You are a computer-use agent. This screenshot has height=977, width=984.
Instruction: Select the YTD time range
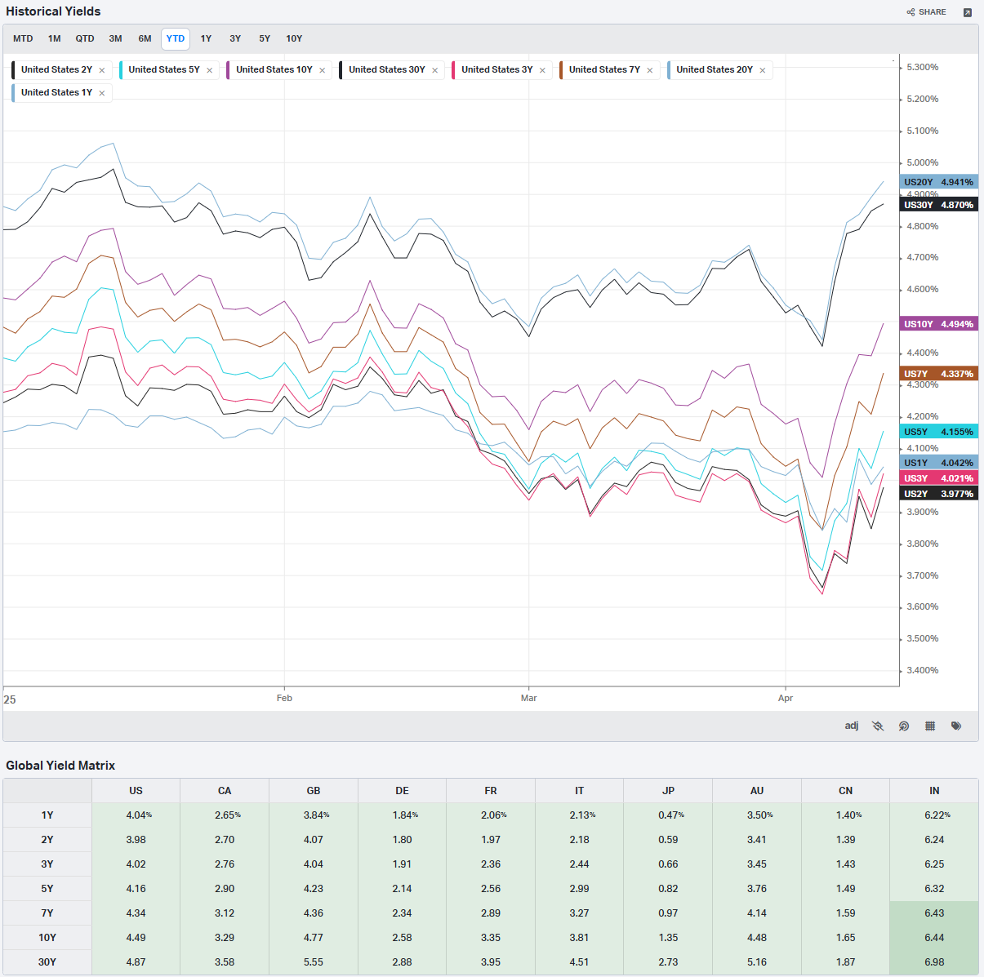click(176, 38)
